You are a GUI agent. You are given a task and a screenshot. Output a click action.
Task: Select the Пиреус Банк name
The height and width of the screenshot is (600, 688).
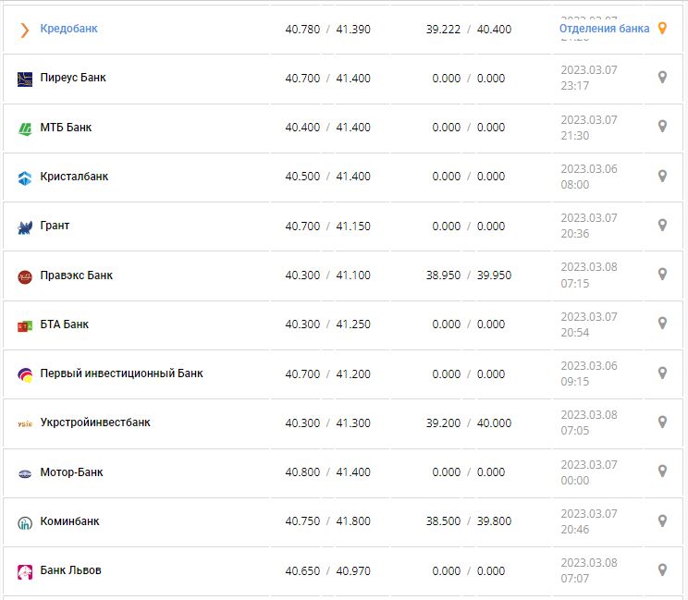coord(73,78)
